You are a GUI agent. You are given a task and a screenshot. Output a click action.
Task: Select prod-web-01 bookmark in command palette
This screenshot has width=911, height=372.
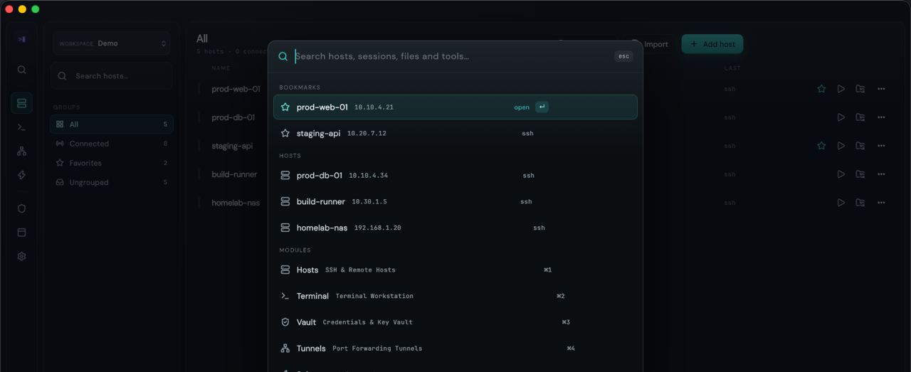click(x=455, y=107)
